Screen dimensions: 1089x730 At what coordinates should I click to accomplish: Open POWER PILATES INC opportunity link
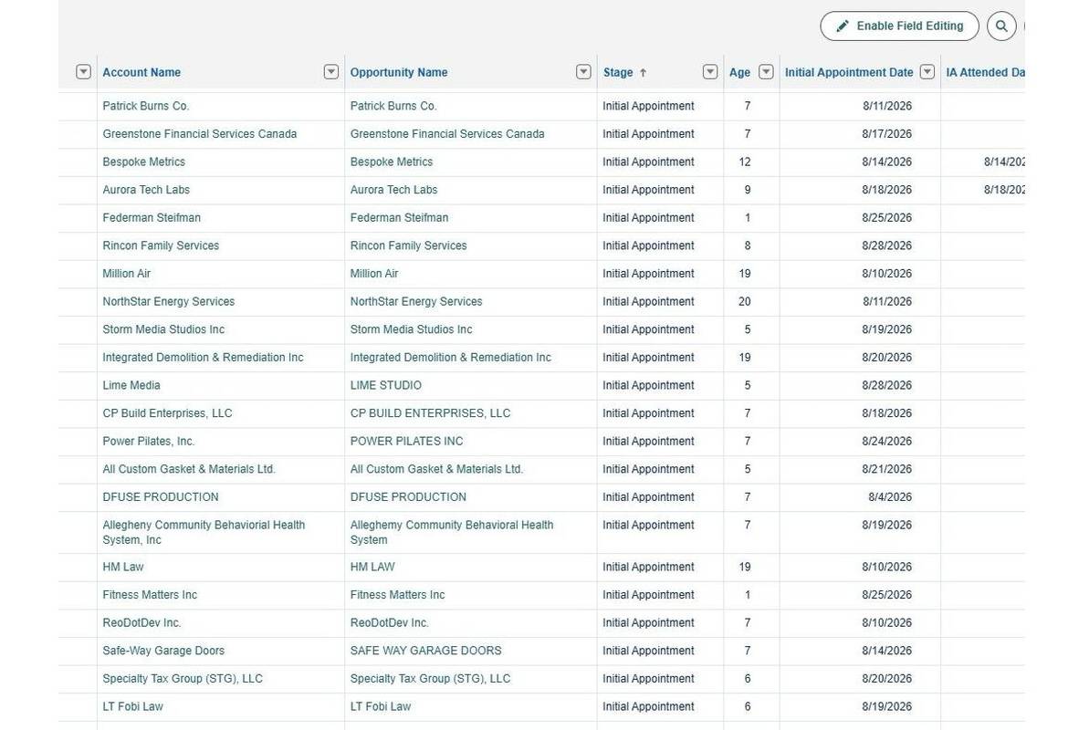pyautogui.click(x=406, y=441)
